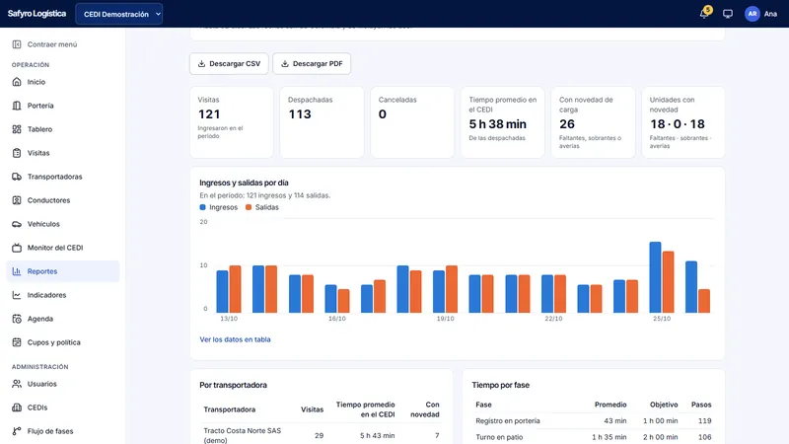
Task: Click the 5 h 38 min average time value
Action: click(x=498, y=124)
